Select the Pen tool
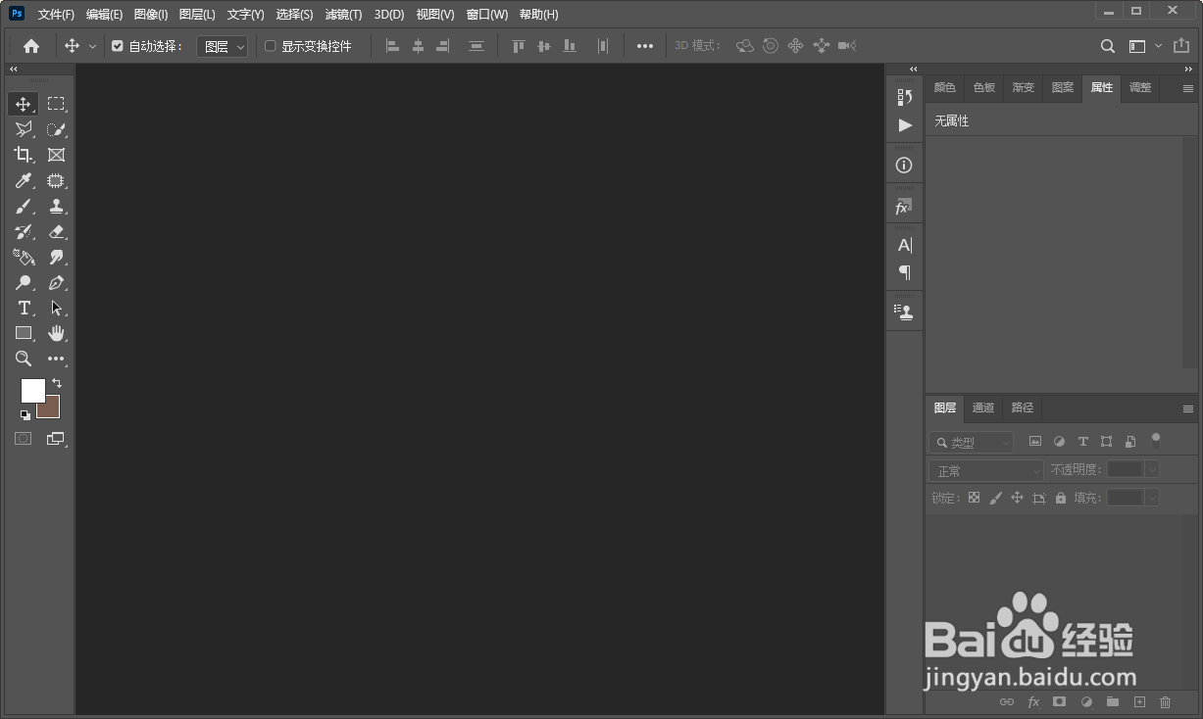This screenshot has width=1203, height=719. tap(57, 283)
